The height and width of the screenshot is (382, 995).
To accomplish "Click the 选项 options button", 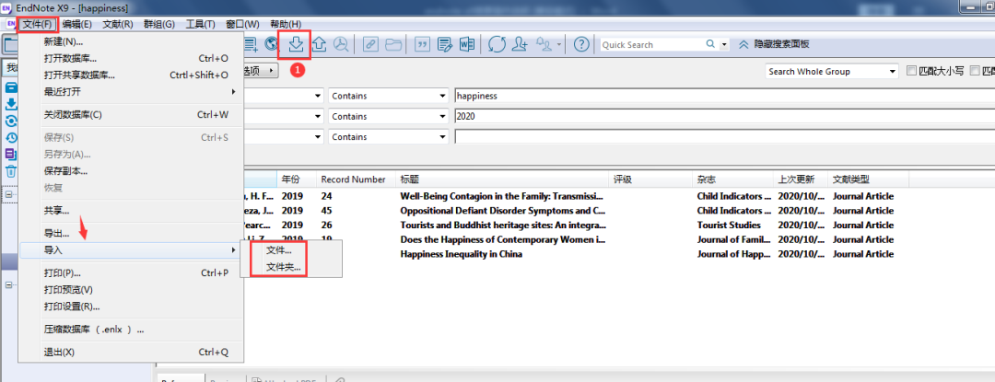I will (262, 71).
